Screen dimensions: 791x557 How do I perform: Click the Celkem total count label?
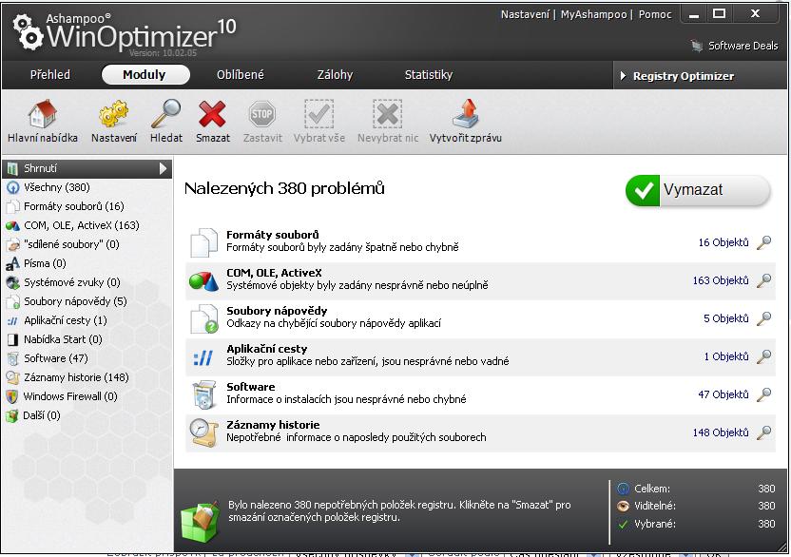[x=652, y=489]
